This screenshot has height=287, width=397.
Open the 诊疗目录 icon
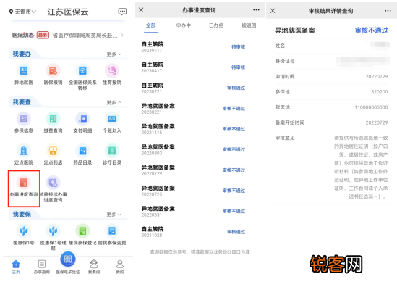pyautogui.click(x=112, y=151)
